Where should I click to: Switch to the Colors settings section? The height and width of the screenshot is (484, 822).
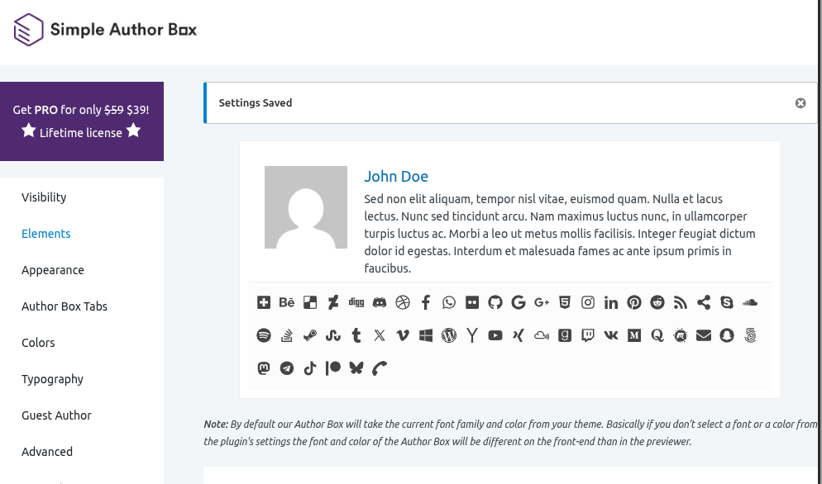point(38,343)
